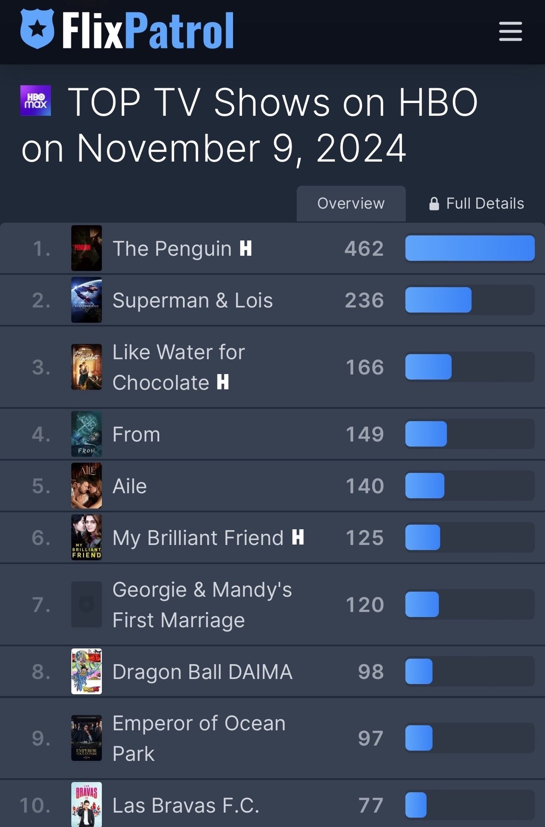This screenshot has width=545, height=827.
Task: Click the lock icon beside Full Details
Action: (x=434, y=204)
